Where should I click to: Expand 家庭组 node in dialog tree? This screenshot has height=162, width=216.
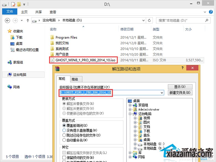(x=130, y=105)
